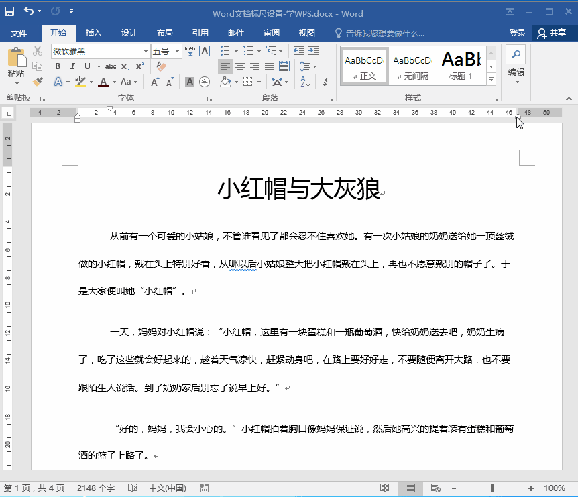Viewport: 578px width, 497px height.
Task: Click the Clear All Formatting eraser icon
Action: click(x=162, y=66)
